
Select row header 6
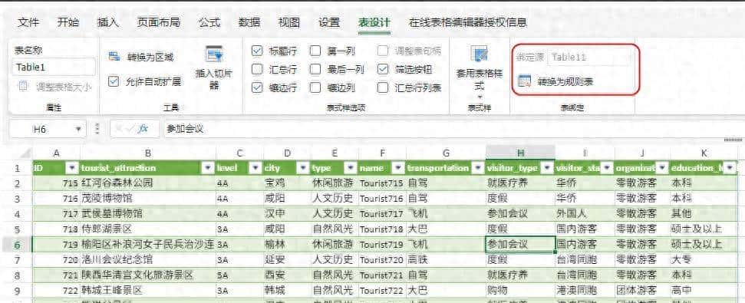click(16, 245)
